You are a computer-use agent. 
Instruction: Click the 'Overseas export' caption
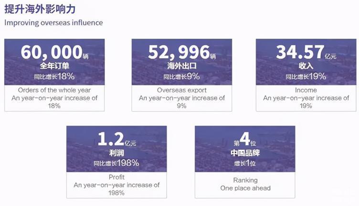(x=182, y=90)
